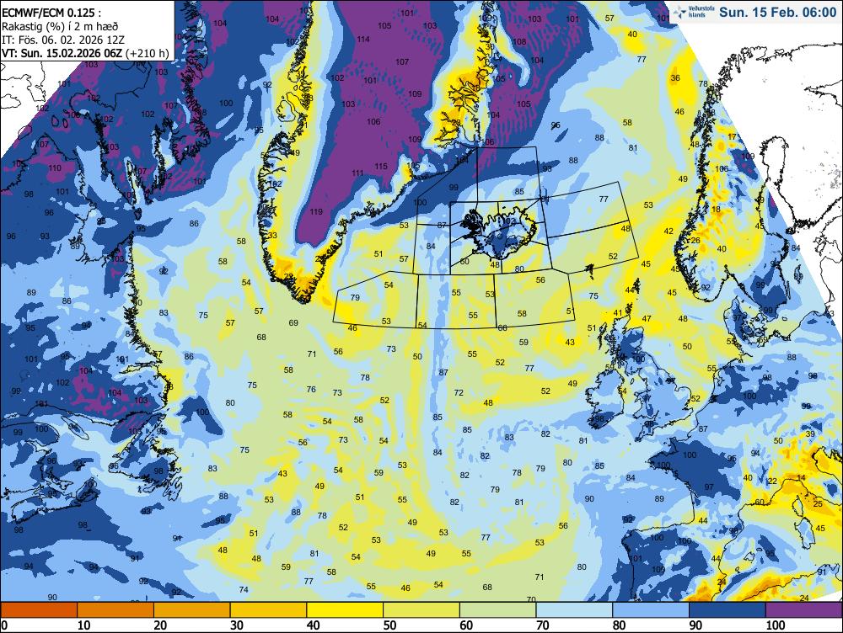Click the 41 value north of Scotland
This screenshot has width=843, height=633.
[618, 313]
